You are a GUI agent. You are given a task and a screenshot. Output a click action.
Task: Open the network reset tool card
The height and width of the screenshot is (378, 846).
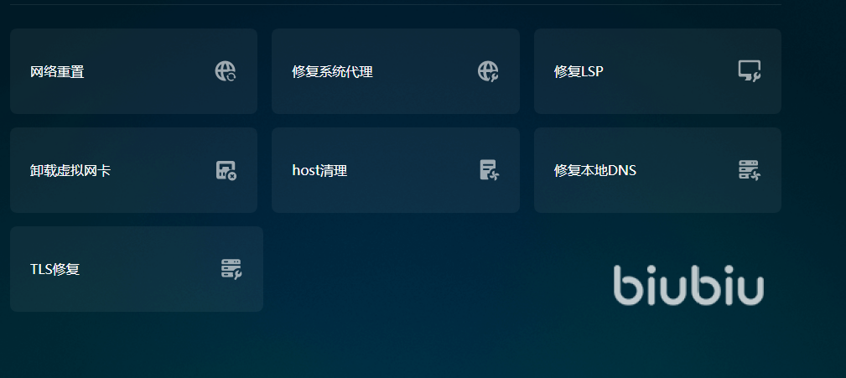134,71
